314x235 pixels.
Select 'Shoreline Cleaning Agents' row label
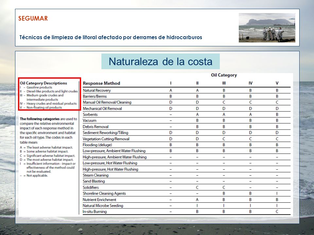(x=104, y=194)
